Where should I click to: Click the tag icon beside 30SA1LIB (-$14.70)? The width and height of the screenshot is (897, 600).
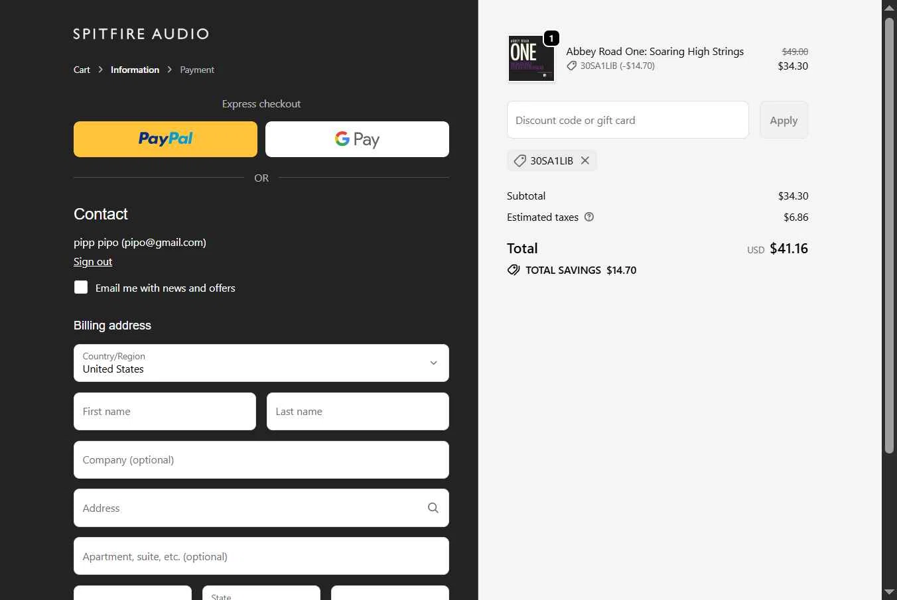[x=571, y=66]
